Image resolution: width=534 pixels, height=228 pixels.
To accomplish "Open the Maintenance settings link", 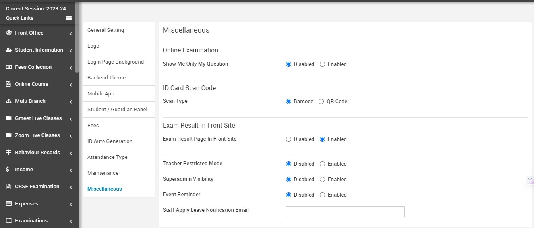I will pyautogui.click(x=103, y=173).
